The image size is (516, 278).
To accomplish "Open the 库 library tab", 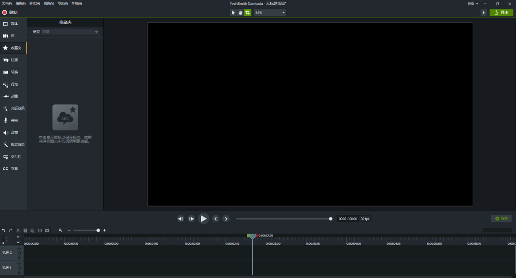I will click(13, 36).
